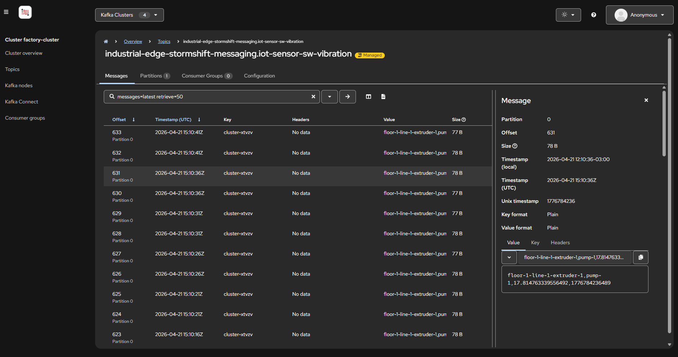678x357 pixels.
Task: Click the message value code block
Action: pos(575,279)
